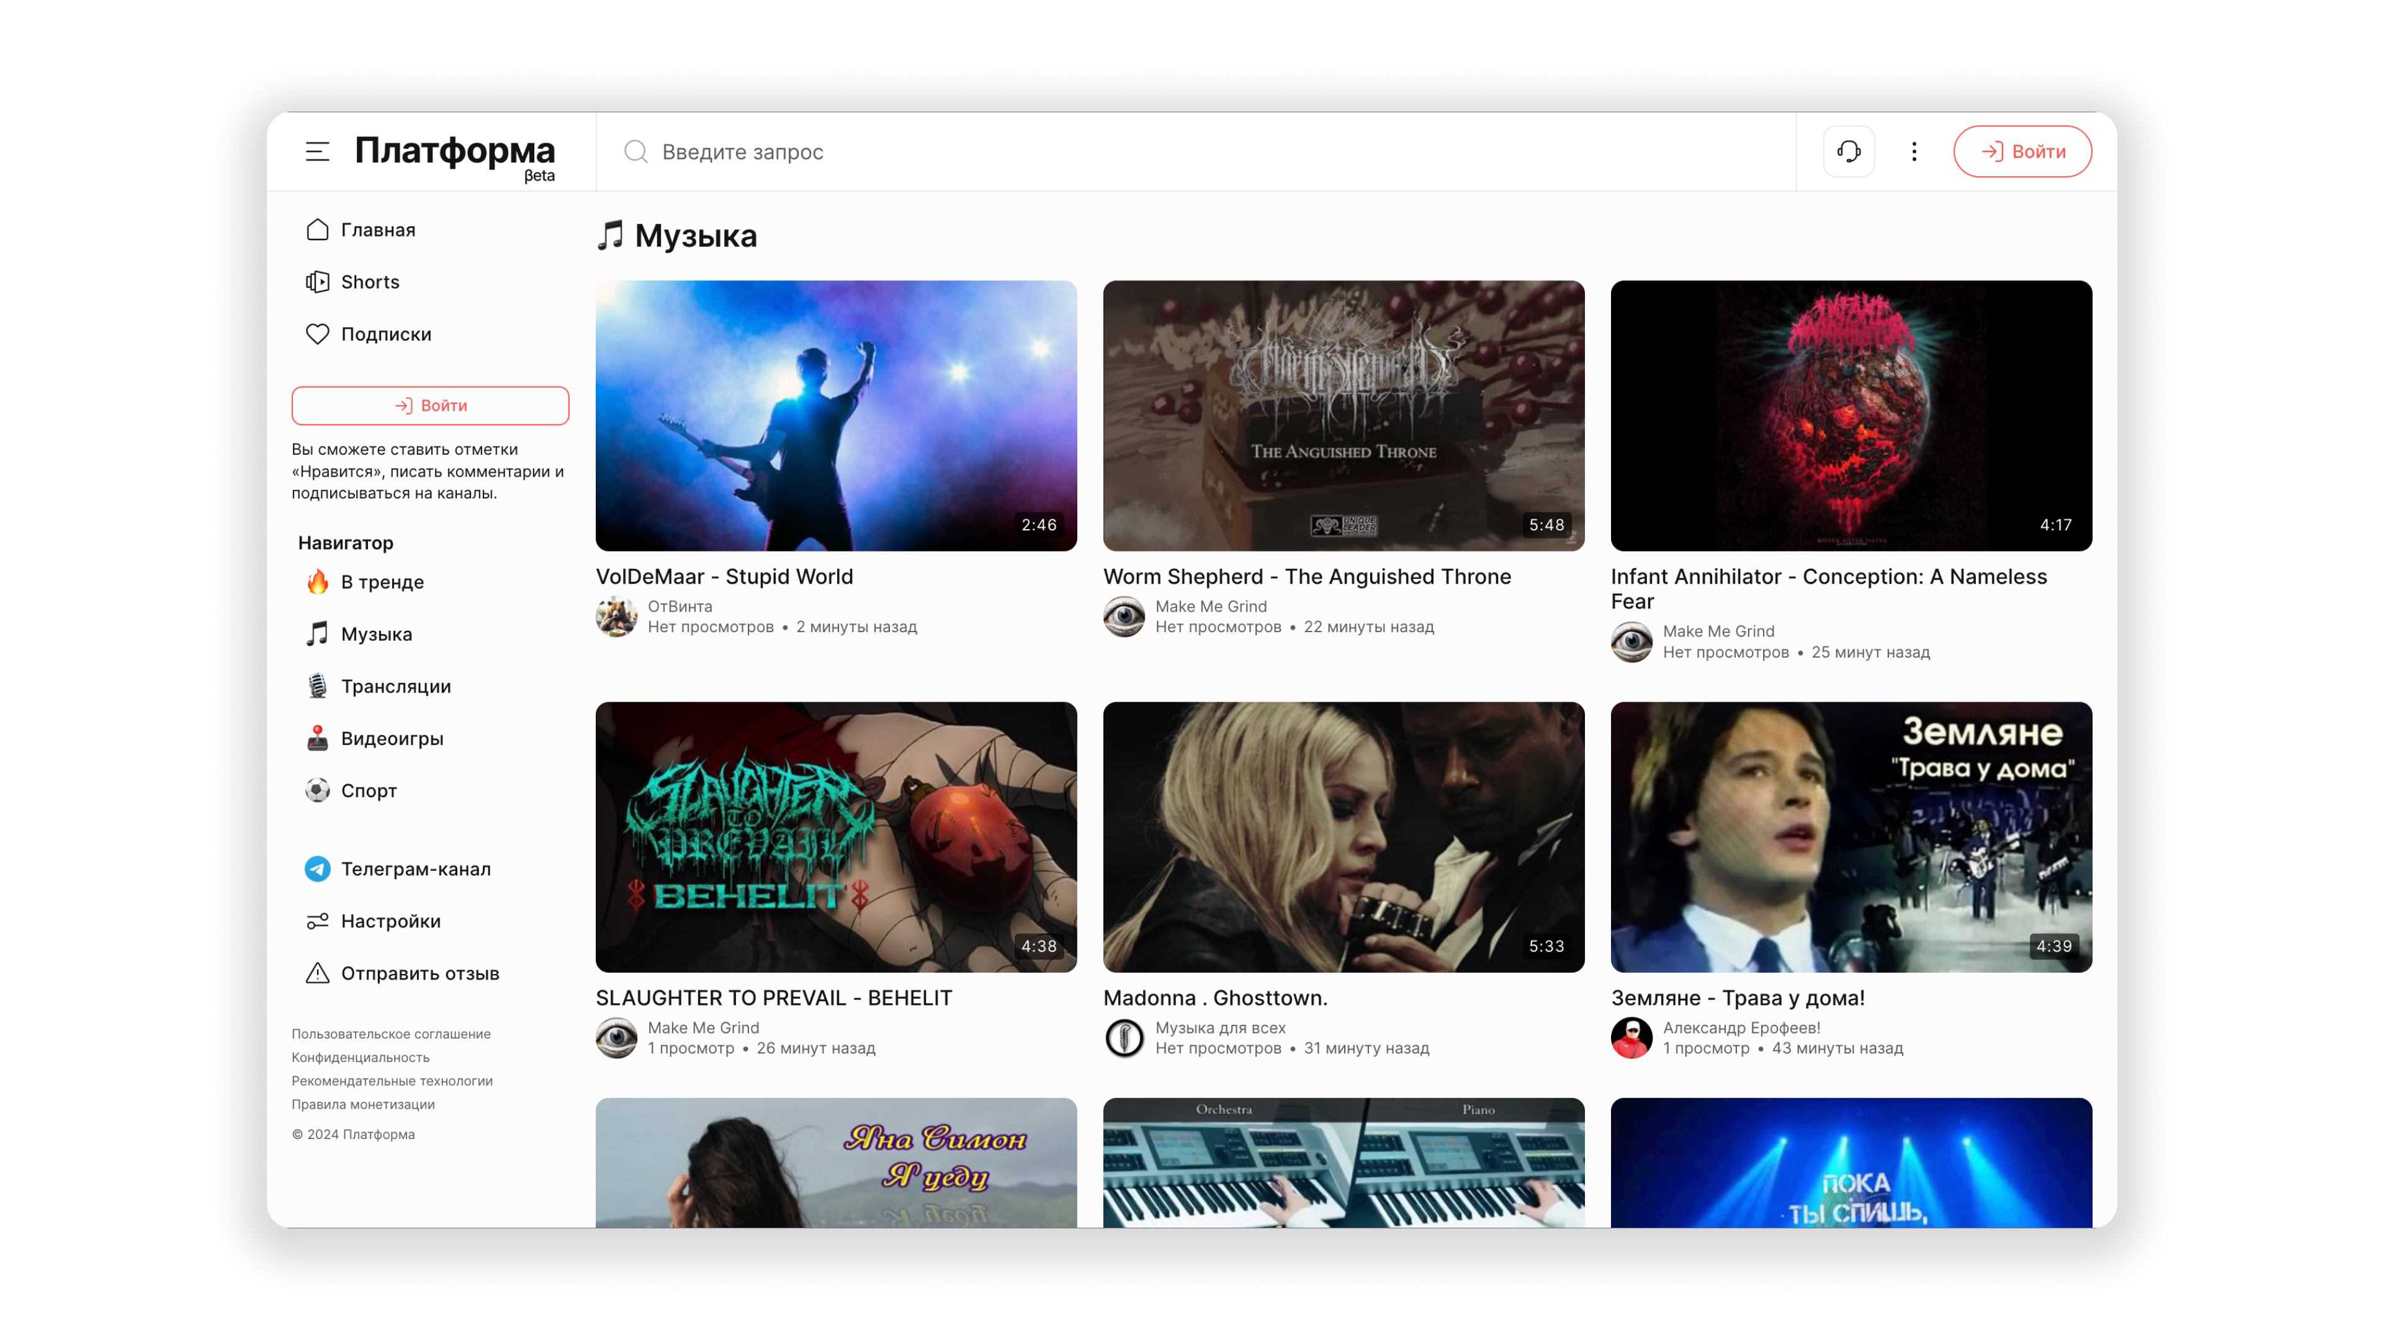Click the Shorts icon in sidebar

[x=317, y=282]
